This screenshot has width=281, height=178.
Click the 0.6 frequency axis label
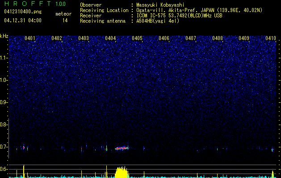click(x=4, y=169)
